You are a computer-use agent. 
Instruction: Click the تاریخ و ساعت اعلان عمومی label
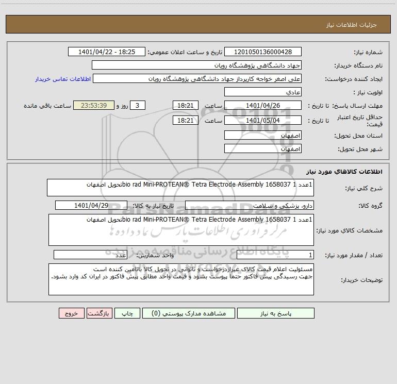coord(185,52)
